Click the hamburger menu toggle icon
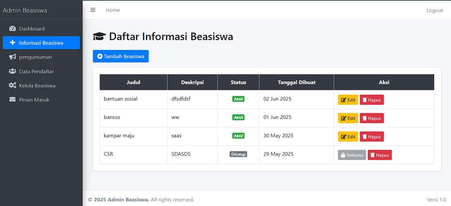Screen dimensions: 451x206 click(x=93, y=10)
